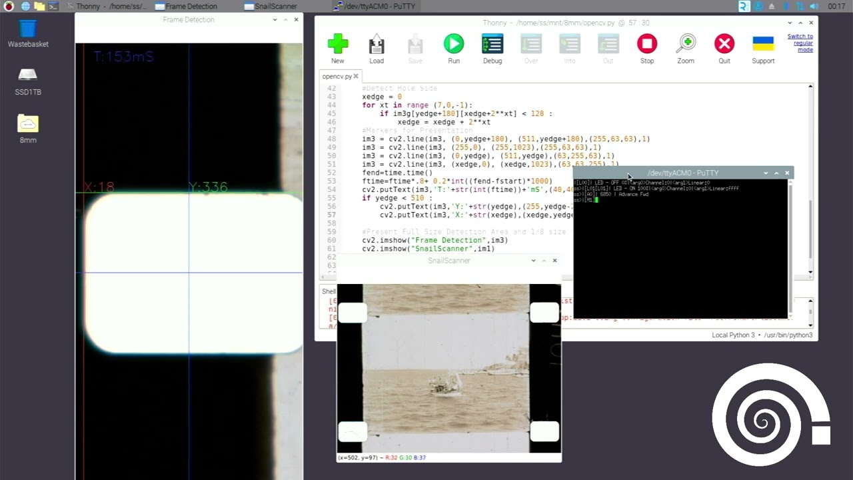Click the PuTTY terminal prompt line
Screen dimensions: 853x480
tap(586, 200)
